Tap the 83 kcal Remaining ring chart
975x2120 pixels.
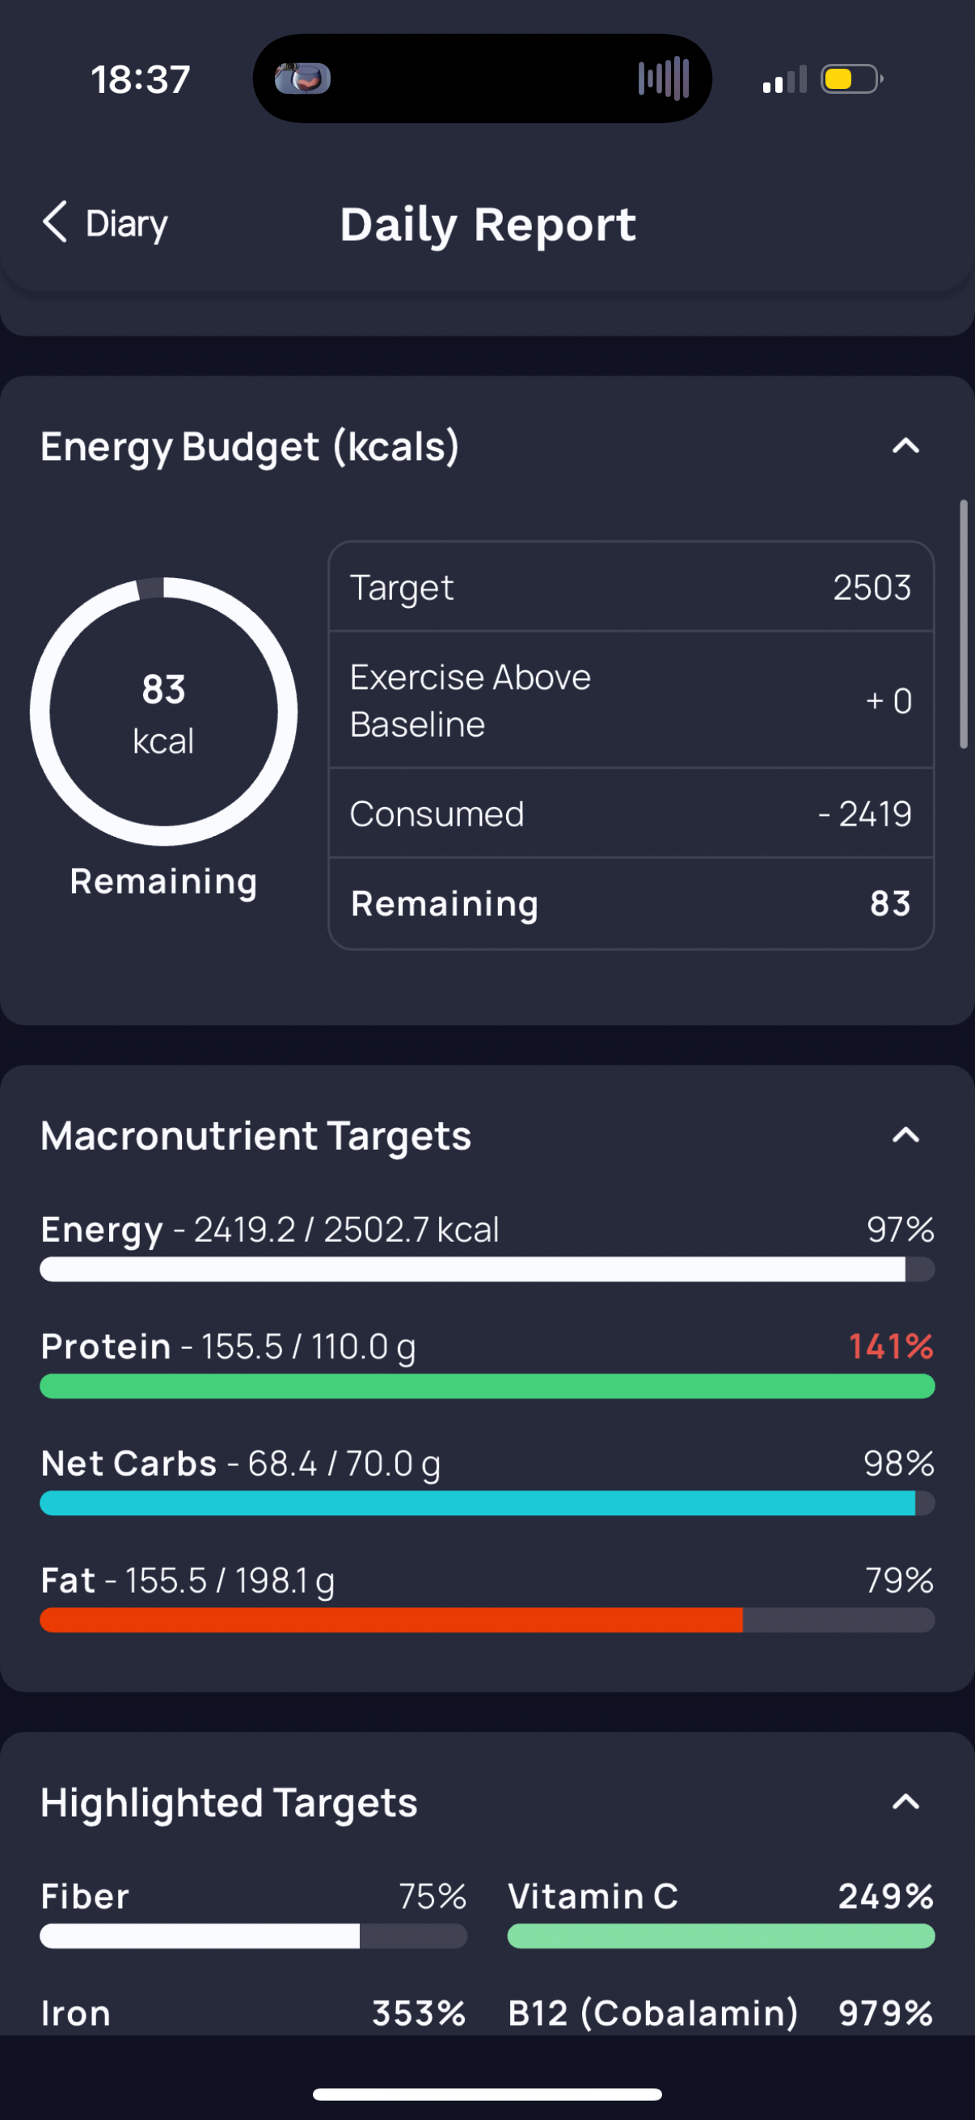pyautogui.click(x=164, y=712)
